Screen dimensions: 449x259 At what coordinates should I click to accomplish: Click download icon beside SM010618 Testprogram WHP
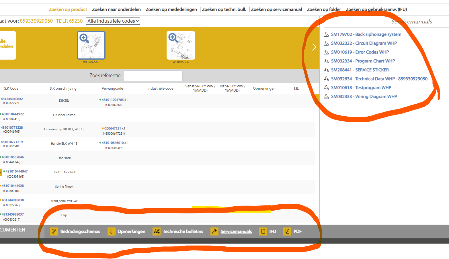coord(326,88)
